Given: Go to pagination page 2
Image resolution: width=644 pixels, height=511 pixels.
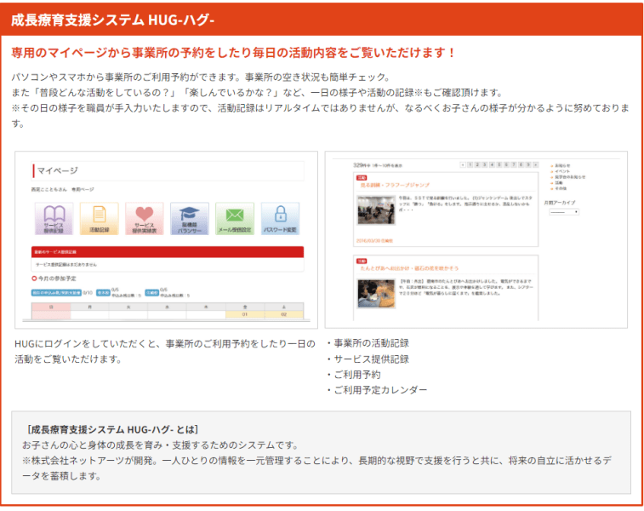Looking at the screenshot, I should click(x=477, y=165).
